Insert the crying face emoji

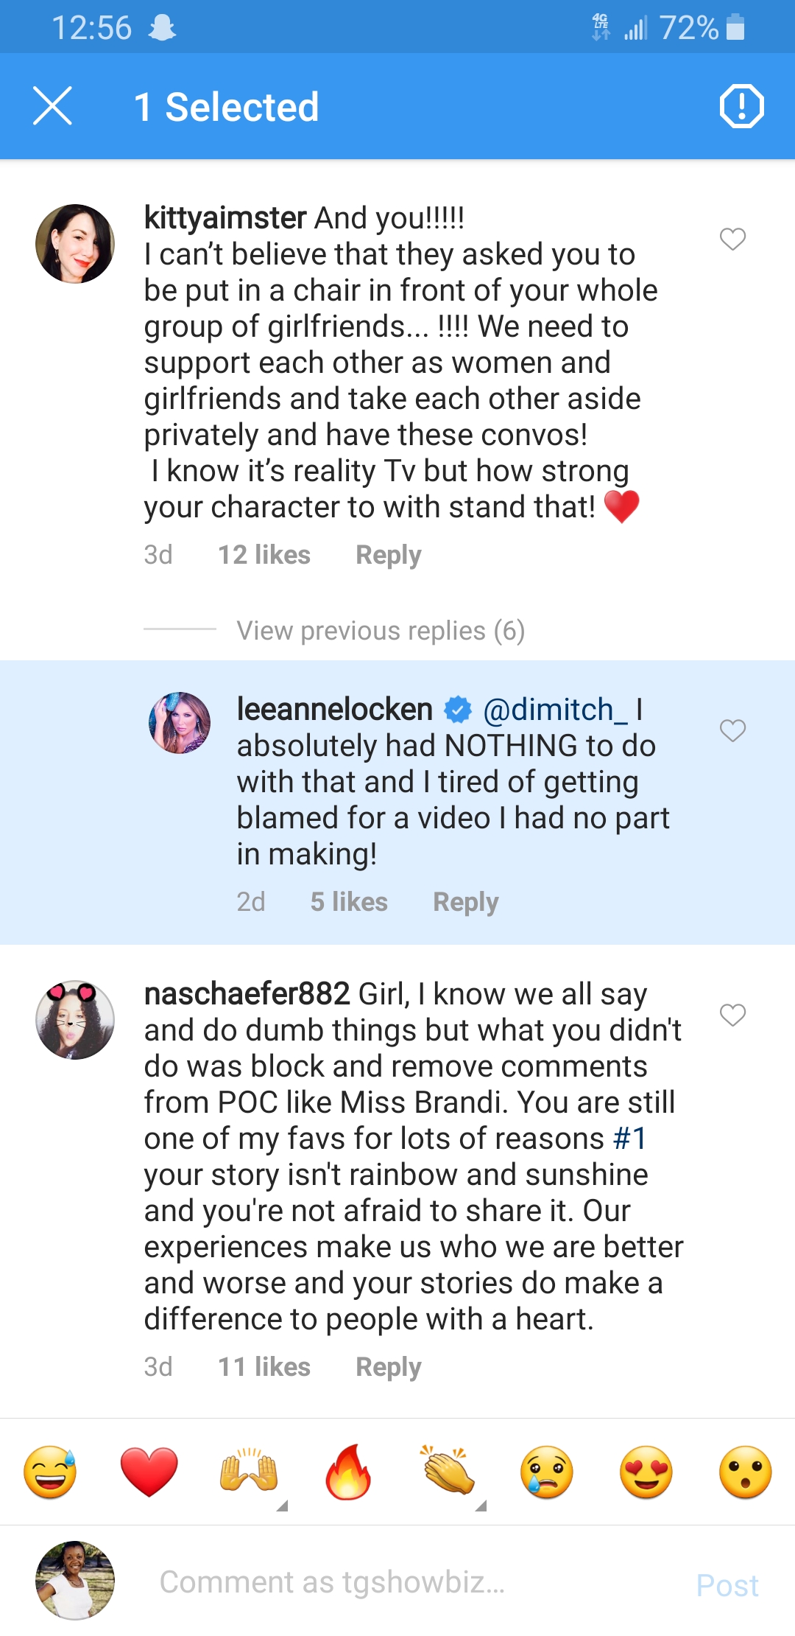pos(547,1472)
